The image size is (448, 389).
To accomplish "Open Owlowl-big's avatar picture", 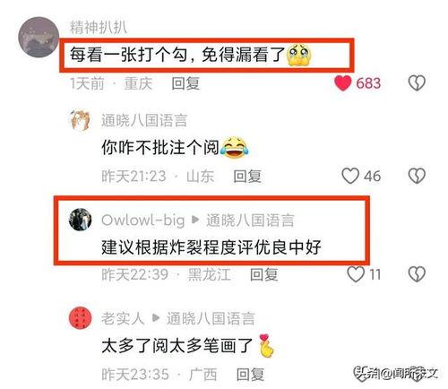I will point(80,220).
